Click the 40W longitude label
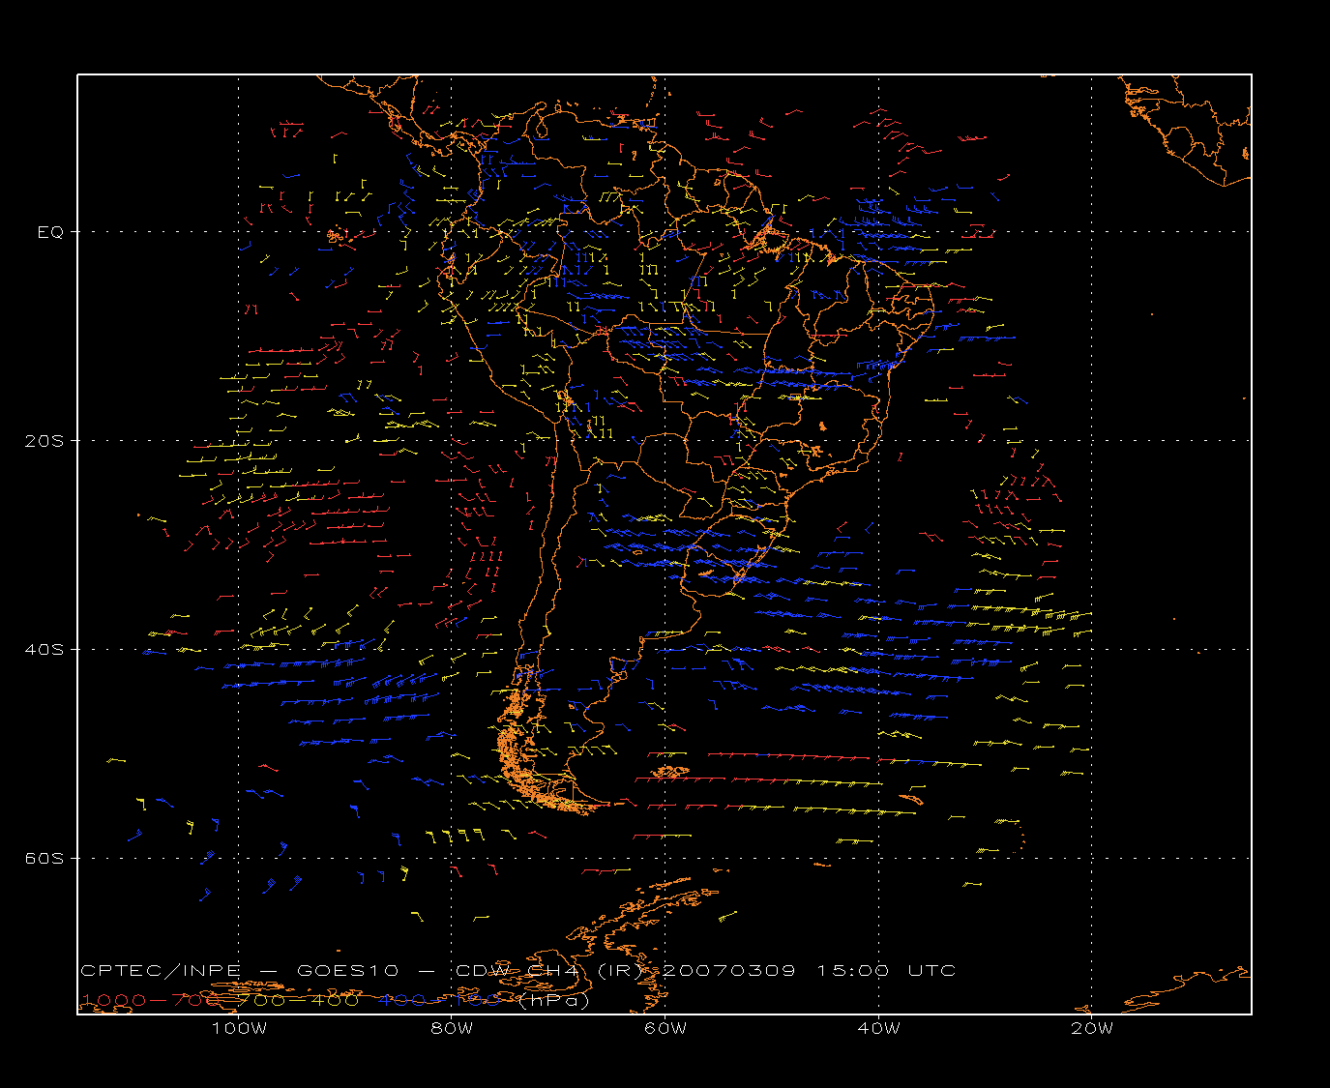The image size is (1330, 1088). point(878,1028)
